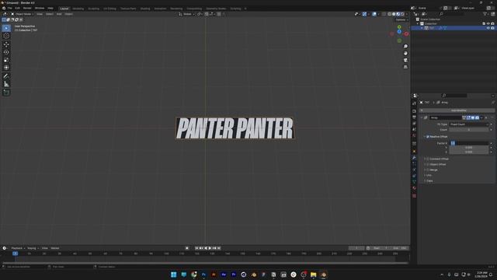Open the Object properties tab
This screenshot has width=497, height=280.
pos(414,151)
